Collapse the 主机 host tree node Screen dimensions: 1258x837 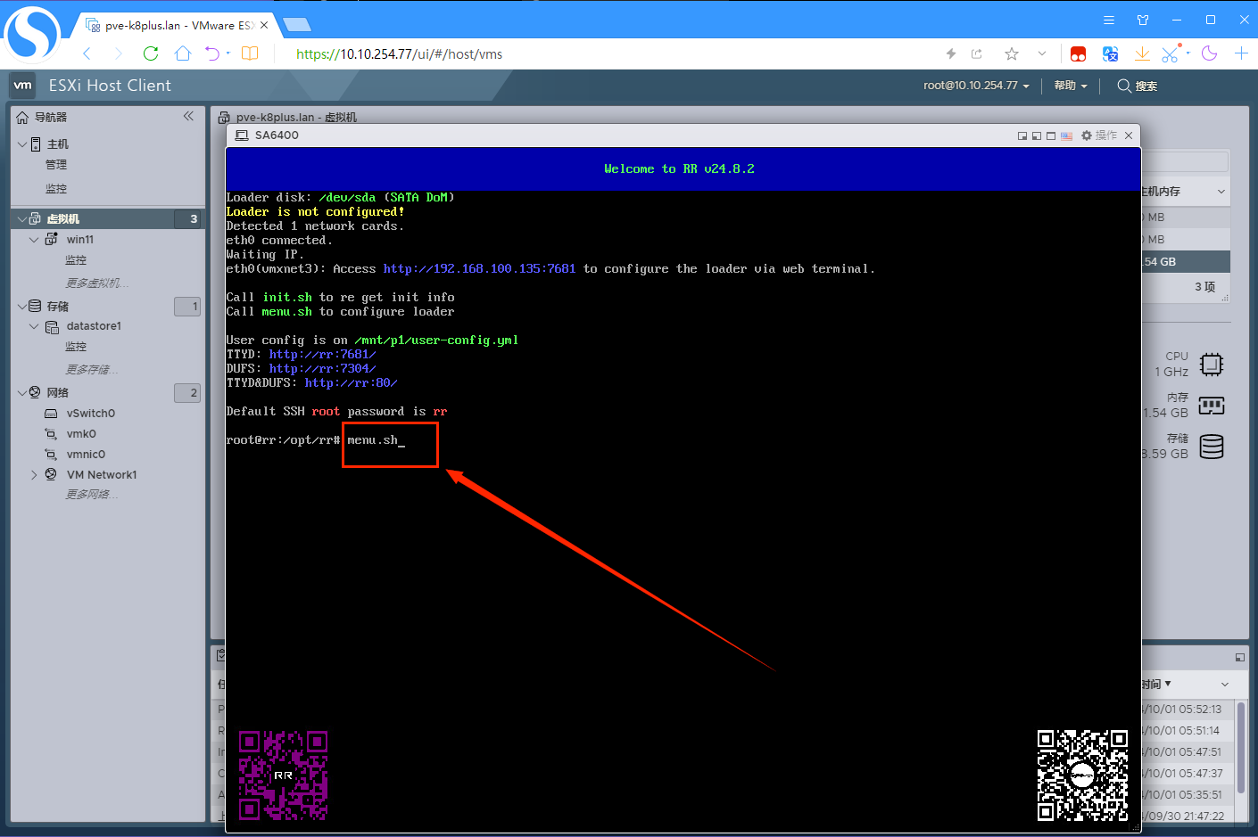click(22, 144)
